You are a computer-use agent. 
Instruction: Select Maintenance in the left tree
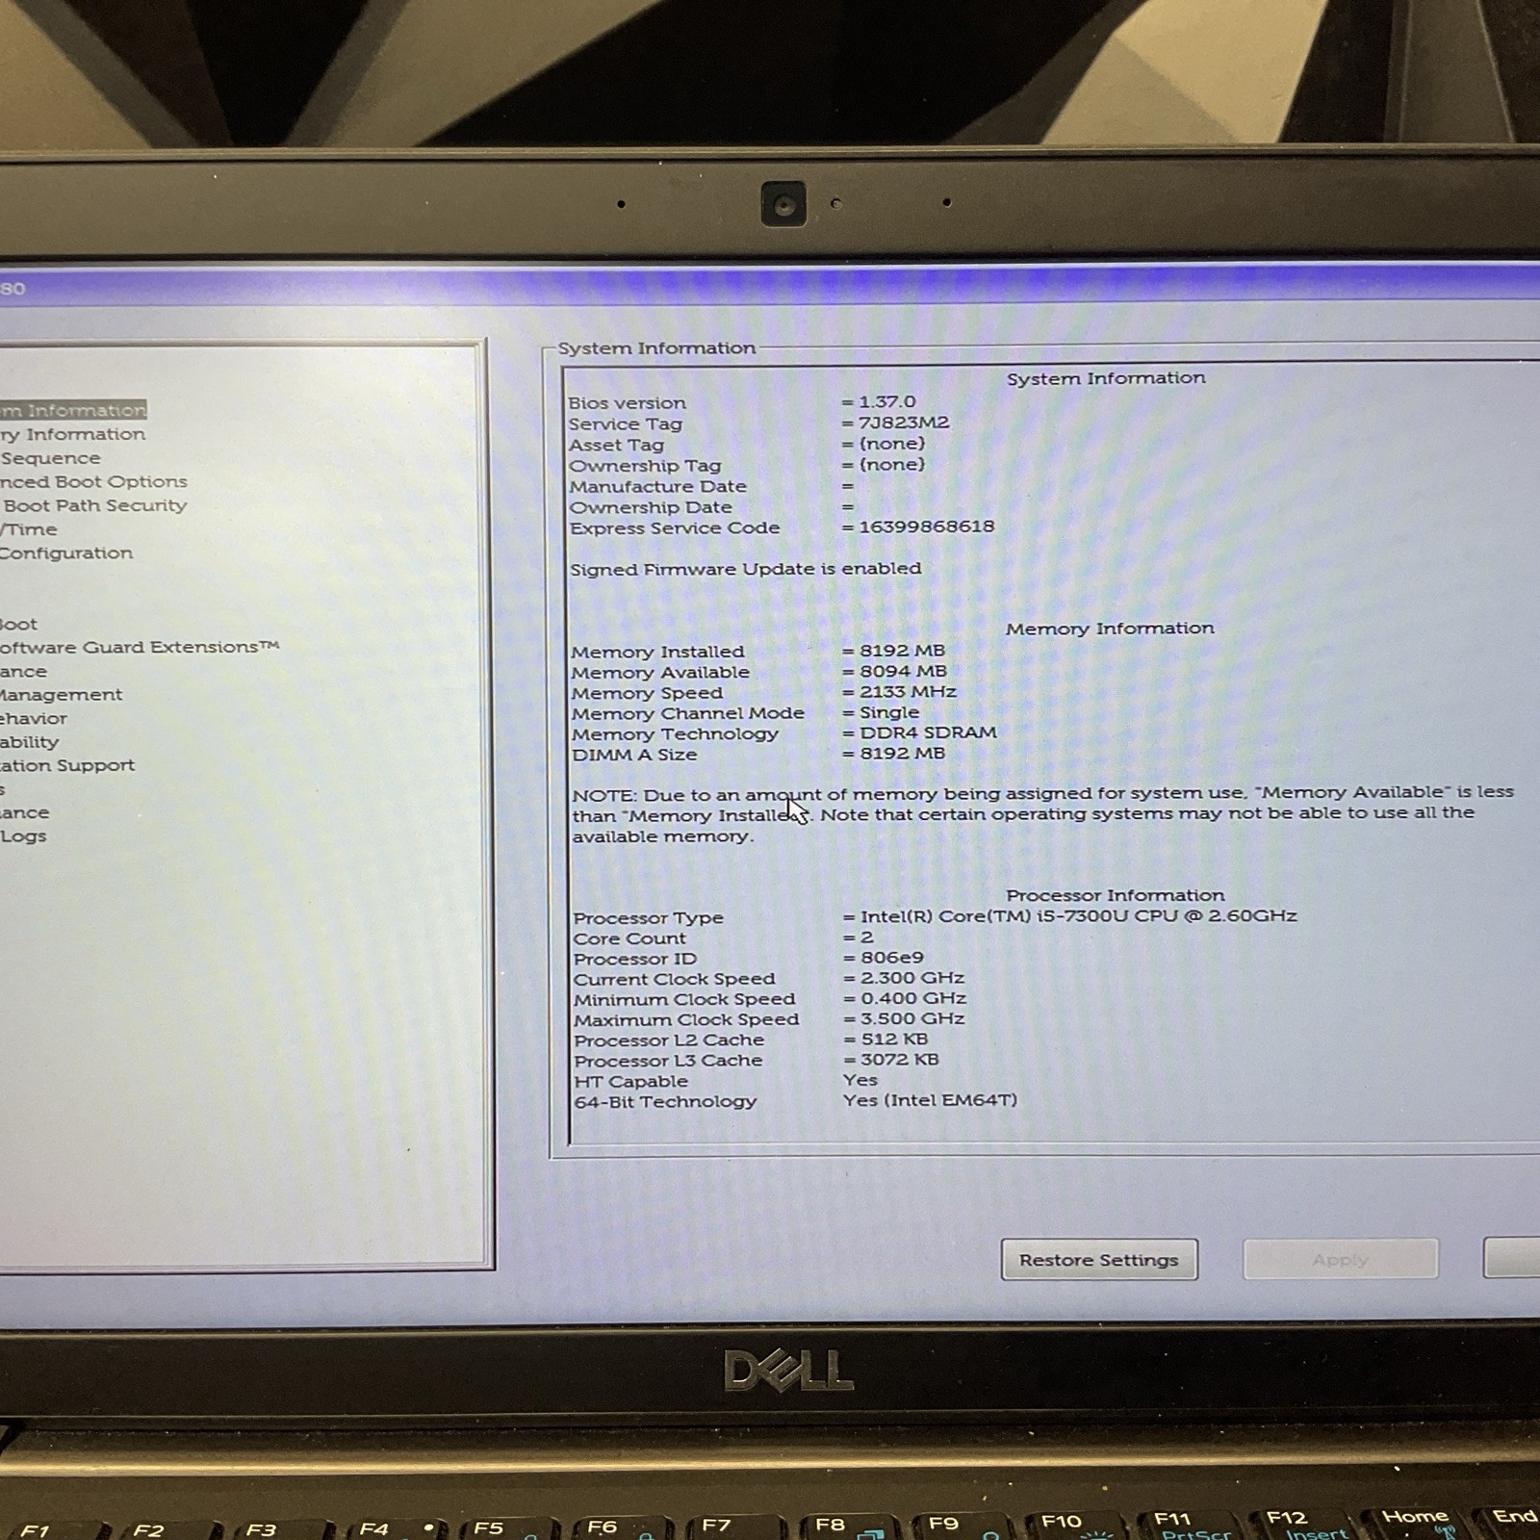[24, 812]
